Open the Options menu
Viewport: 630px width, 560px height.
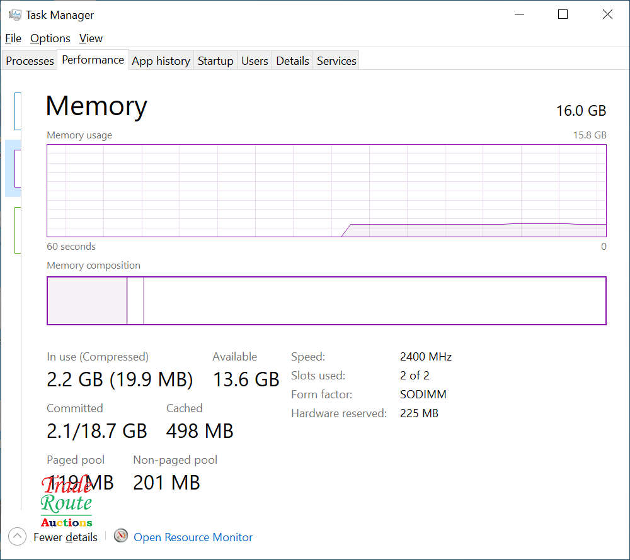point(50,38)
